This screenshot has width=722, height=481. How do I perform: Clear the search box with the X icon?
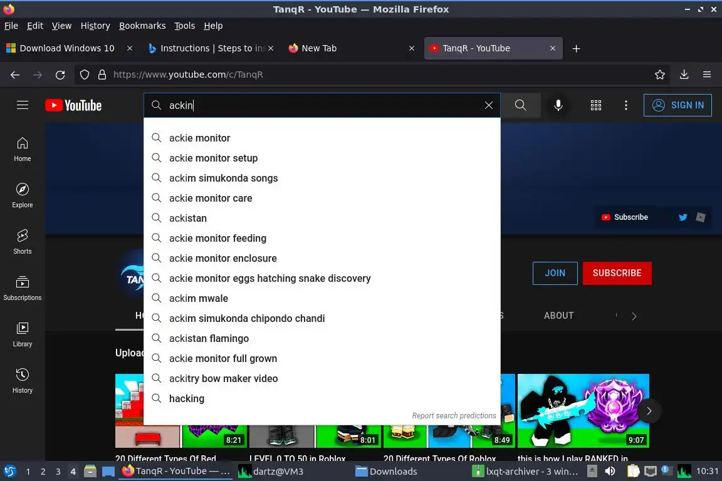(x=489, y=105)
